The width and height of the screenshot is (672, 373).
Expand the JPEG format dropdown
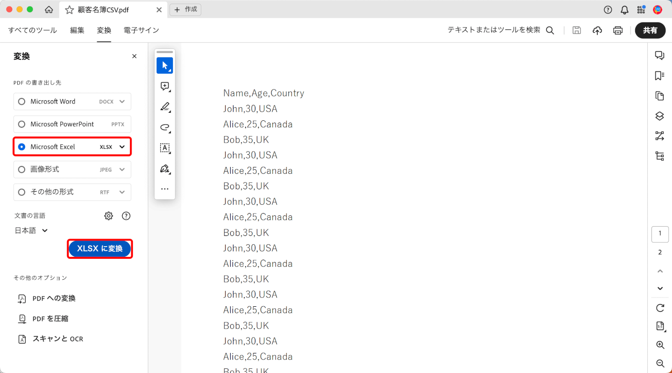coord(122,170)
